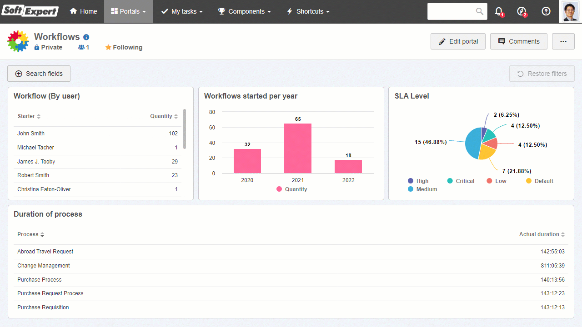Click the Edit portal button
The width and height of the screenshot is (582, 327).
pos(458,41)
